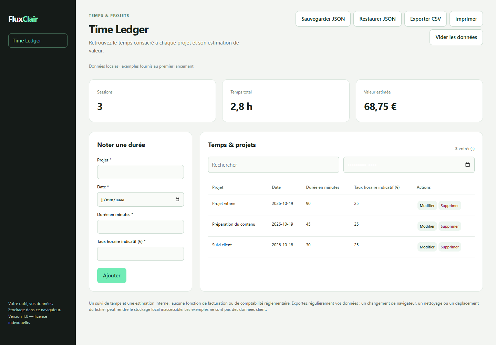This screenshot has height=345, width=496.
Task: Click the Projet column header
Action: point(218,187)
